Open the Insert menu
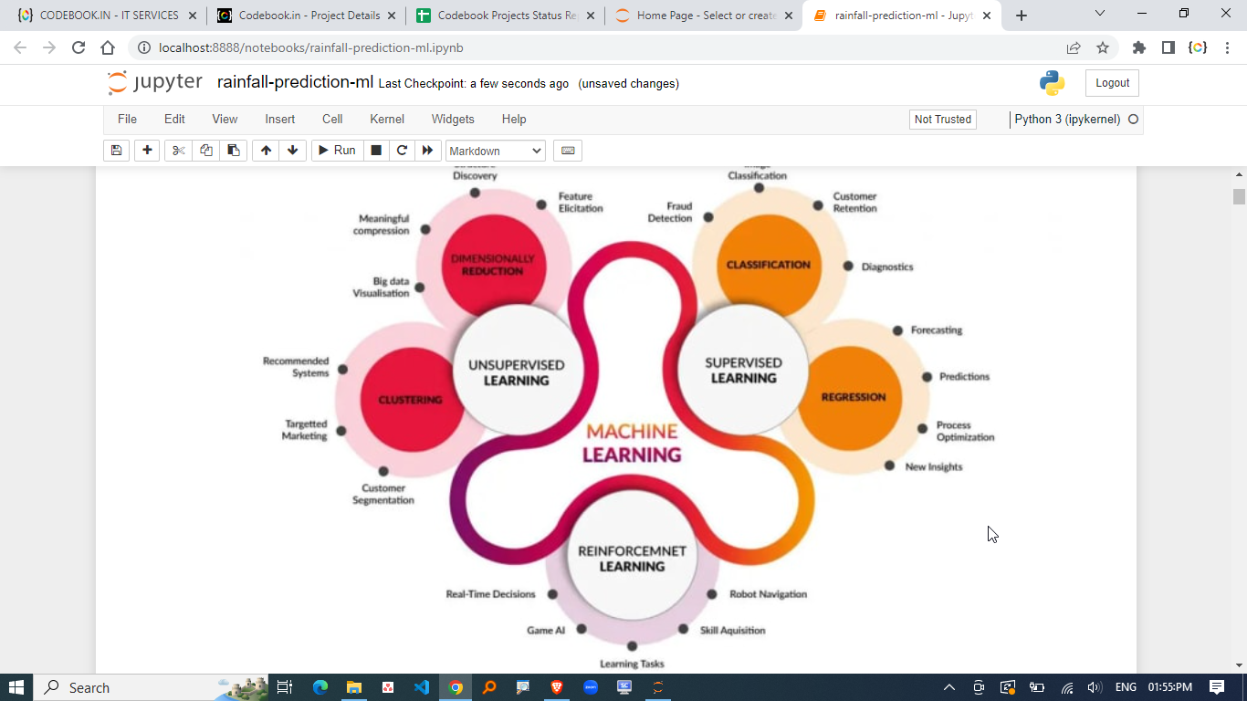 point(280,120)
